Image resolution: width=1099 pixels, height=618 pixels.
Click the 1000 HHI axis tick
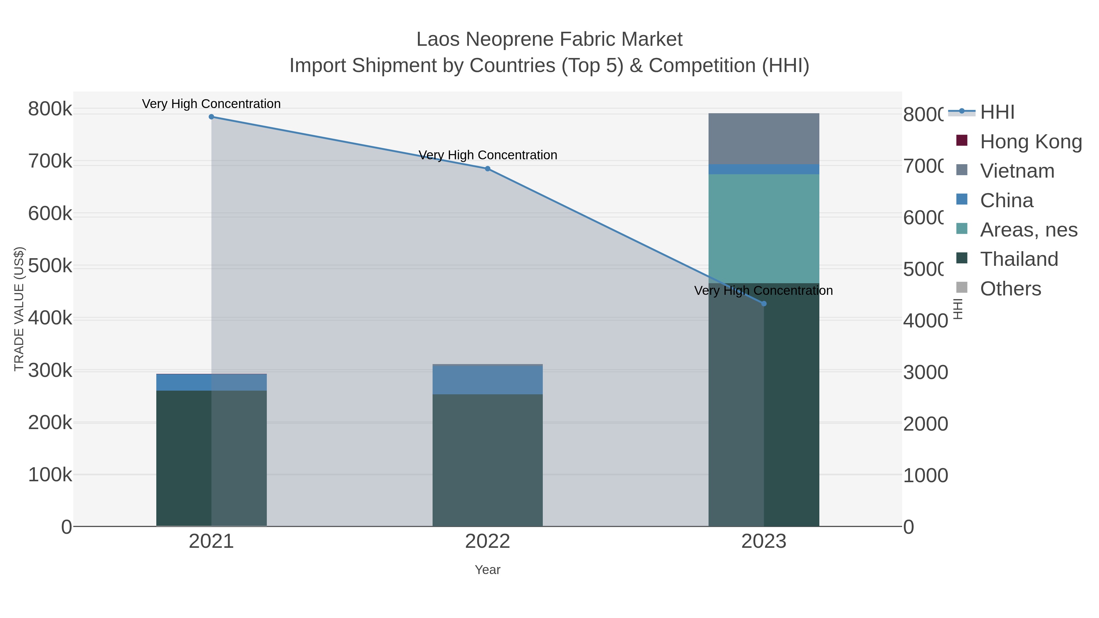pyautogui.click(x=925, y=475)
